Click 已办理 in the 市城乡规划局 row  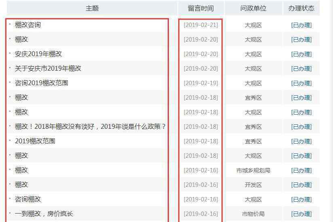tap(301, 170)
